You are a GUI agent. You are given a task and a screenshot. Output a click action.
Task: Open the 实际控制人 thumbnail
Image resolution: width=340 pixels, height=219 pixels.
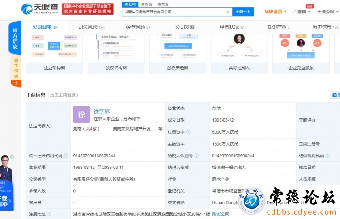[239, 54]
